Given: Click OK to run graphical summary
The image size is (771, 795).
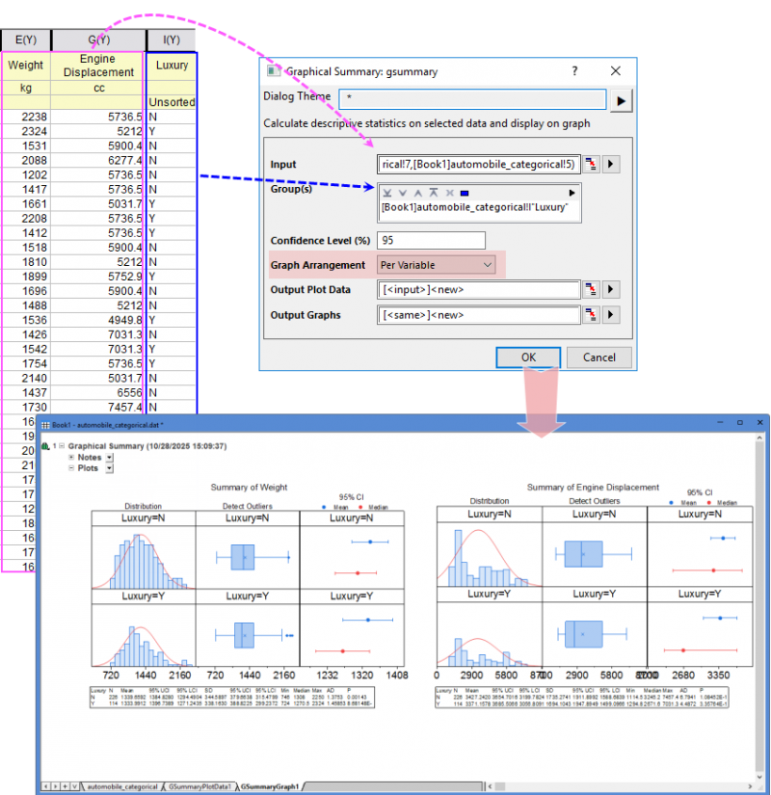Looking at the screenshot, I should pyautogui.click(x=528, y=357).
